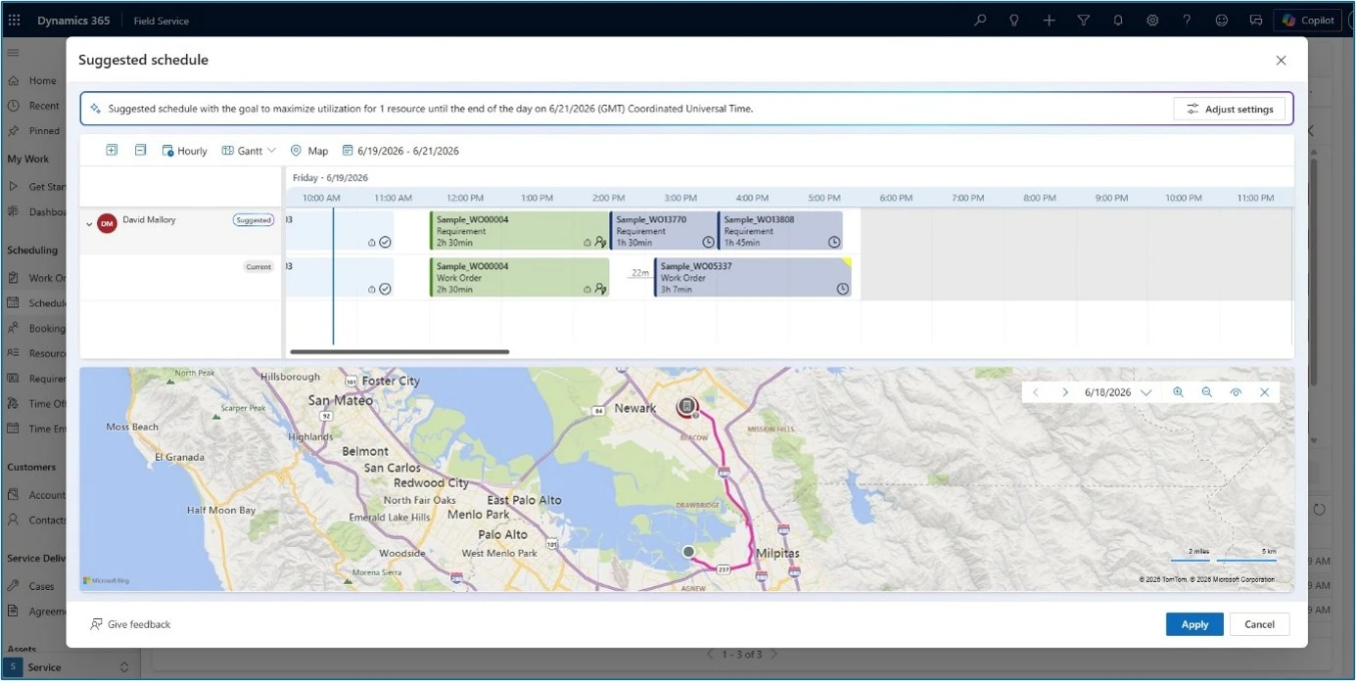The width and height of the screenshot is (1356, 681).
Task: Open the help question mark icon
Action: pyautogui.click(x=1187, y=20)
